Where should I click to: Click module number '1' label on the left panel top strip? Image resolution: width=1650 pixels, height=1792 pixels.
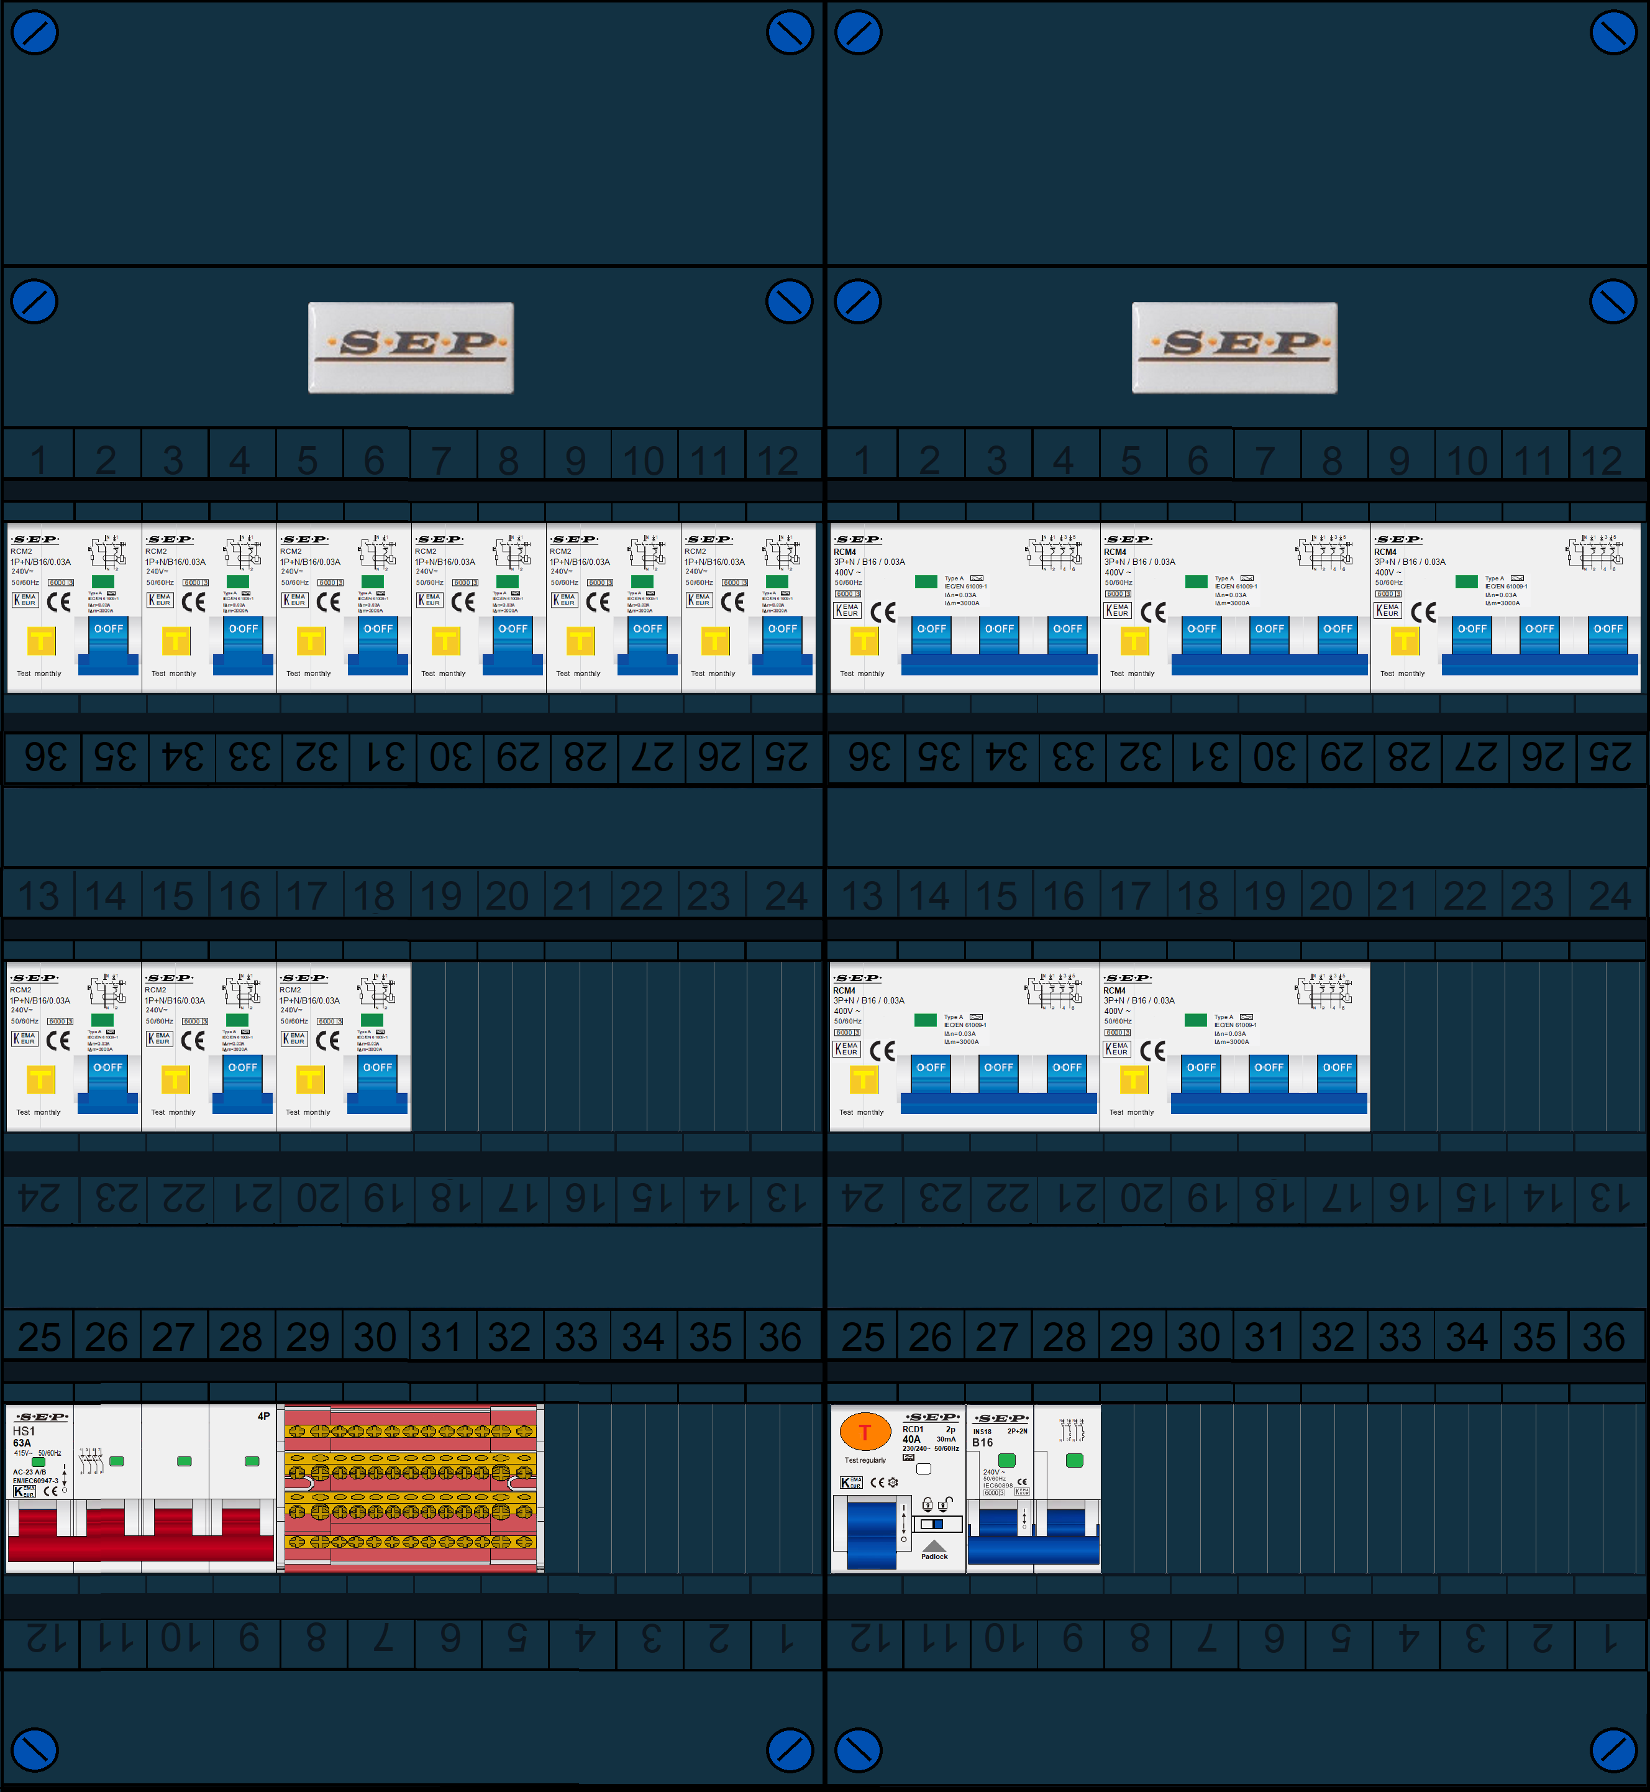coord(39,460)
